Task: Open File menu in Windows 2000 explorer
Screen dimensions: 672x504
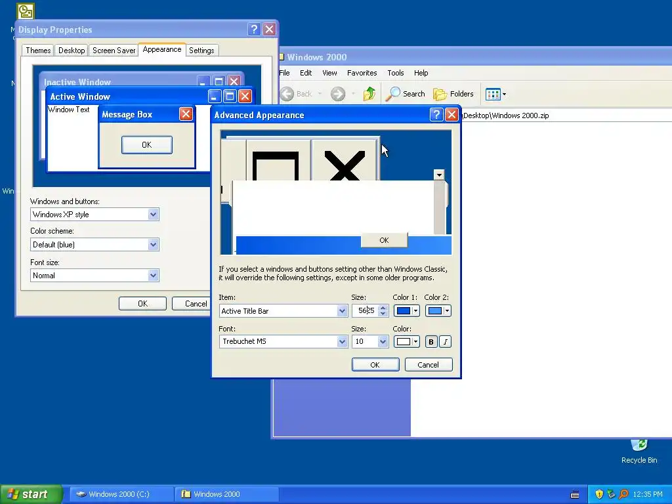Action: tap(285, 73)
